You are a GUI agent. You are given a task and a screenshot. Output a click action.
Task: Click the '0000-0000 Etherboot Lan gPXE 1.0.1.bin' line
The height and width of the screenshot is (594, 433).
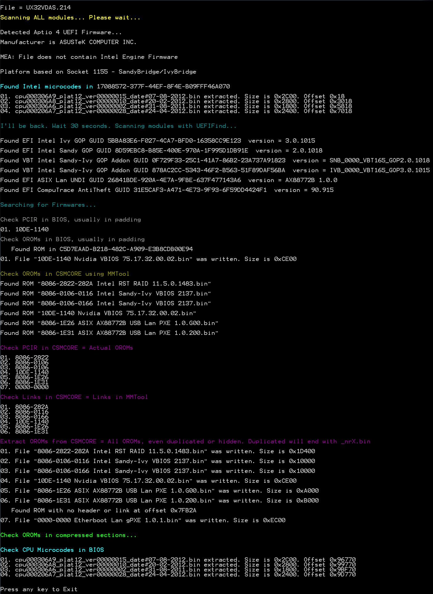[x=143, y=520]
